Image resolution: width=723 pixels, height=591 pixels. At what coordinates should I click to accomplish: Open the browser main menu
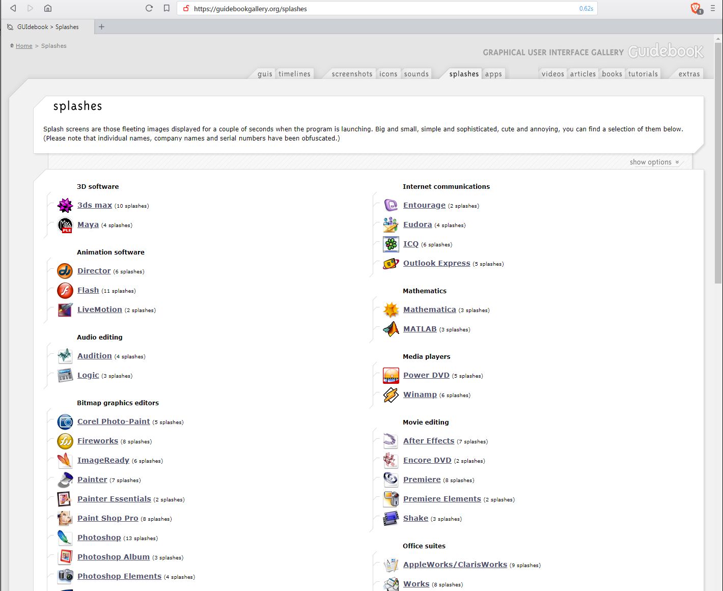713,8
